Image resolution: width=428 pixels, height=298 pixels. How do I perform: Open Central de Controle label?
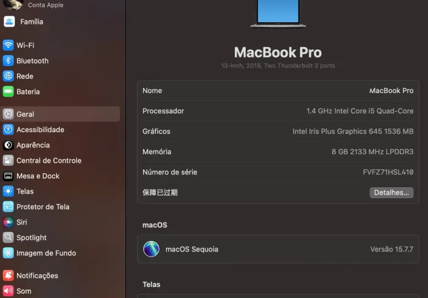pyautogui.click(x=49, y=160)
